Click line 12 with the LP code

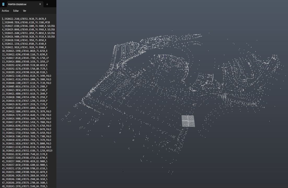25,58
